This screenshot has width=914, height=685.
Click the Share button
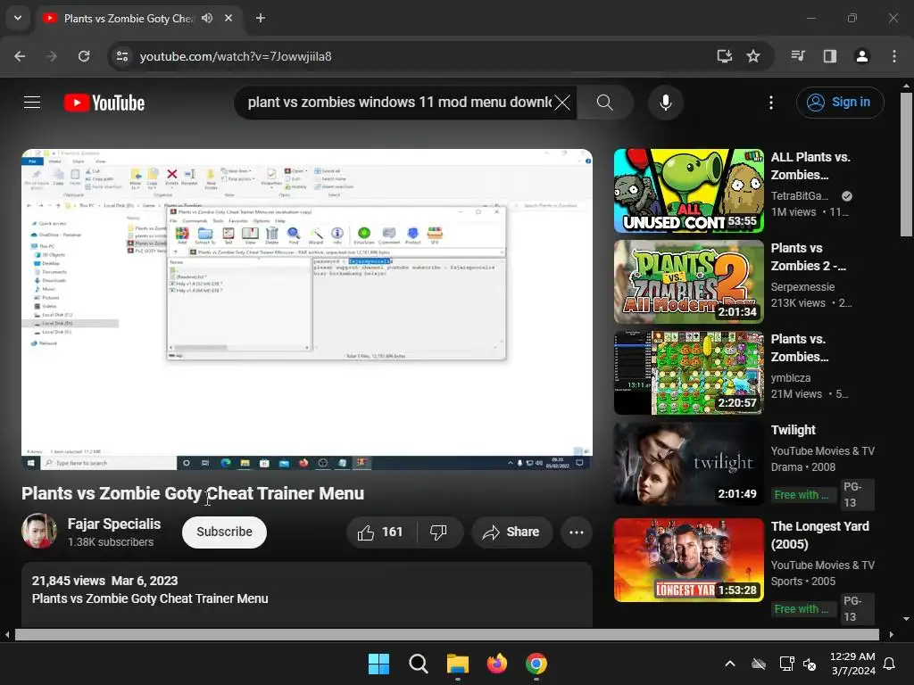511,532
